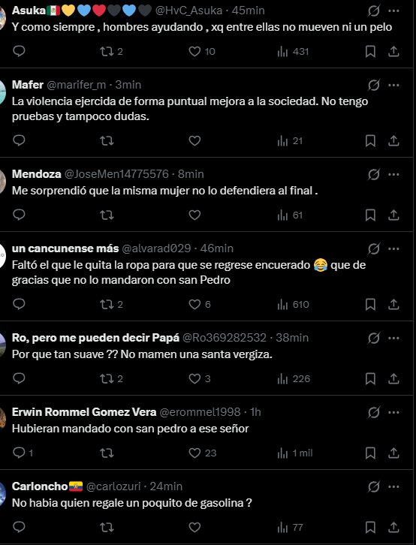Reply to Erwin Rommel Gomez Vera's tweet
This screenshot has height=545, width=416.
tap(23, 453)
